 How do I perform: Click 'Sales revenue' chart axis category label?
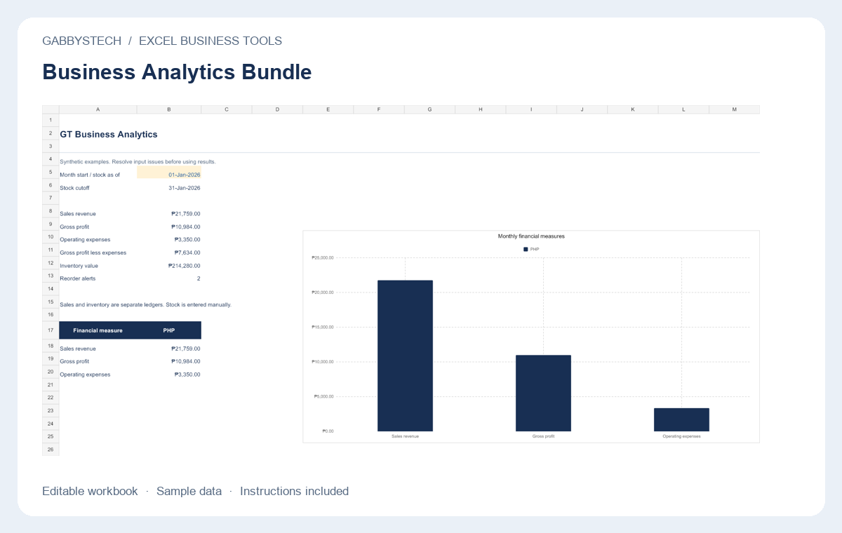[x=405, y=436]
